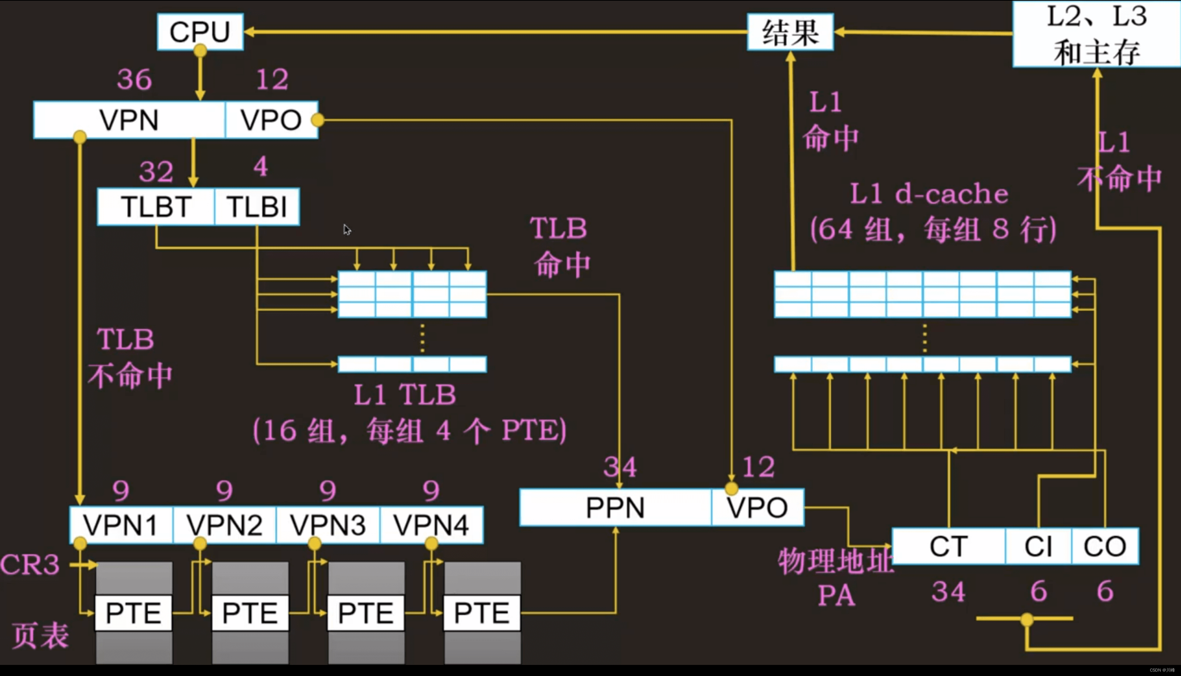Click the number 36 above VPN

pyautogui.click(x=134, y=79)
